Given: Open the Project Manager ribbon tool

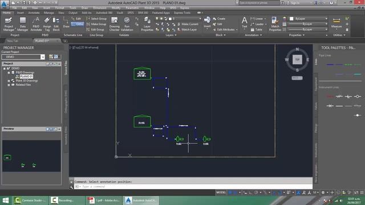Looking at the screenshot, I should pos(9,24).
